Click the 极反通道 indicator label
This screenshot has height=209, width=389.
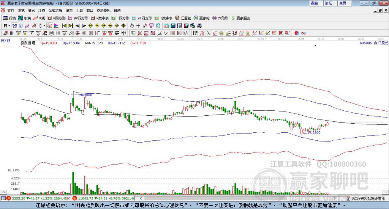click(x=28, y=43)
